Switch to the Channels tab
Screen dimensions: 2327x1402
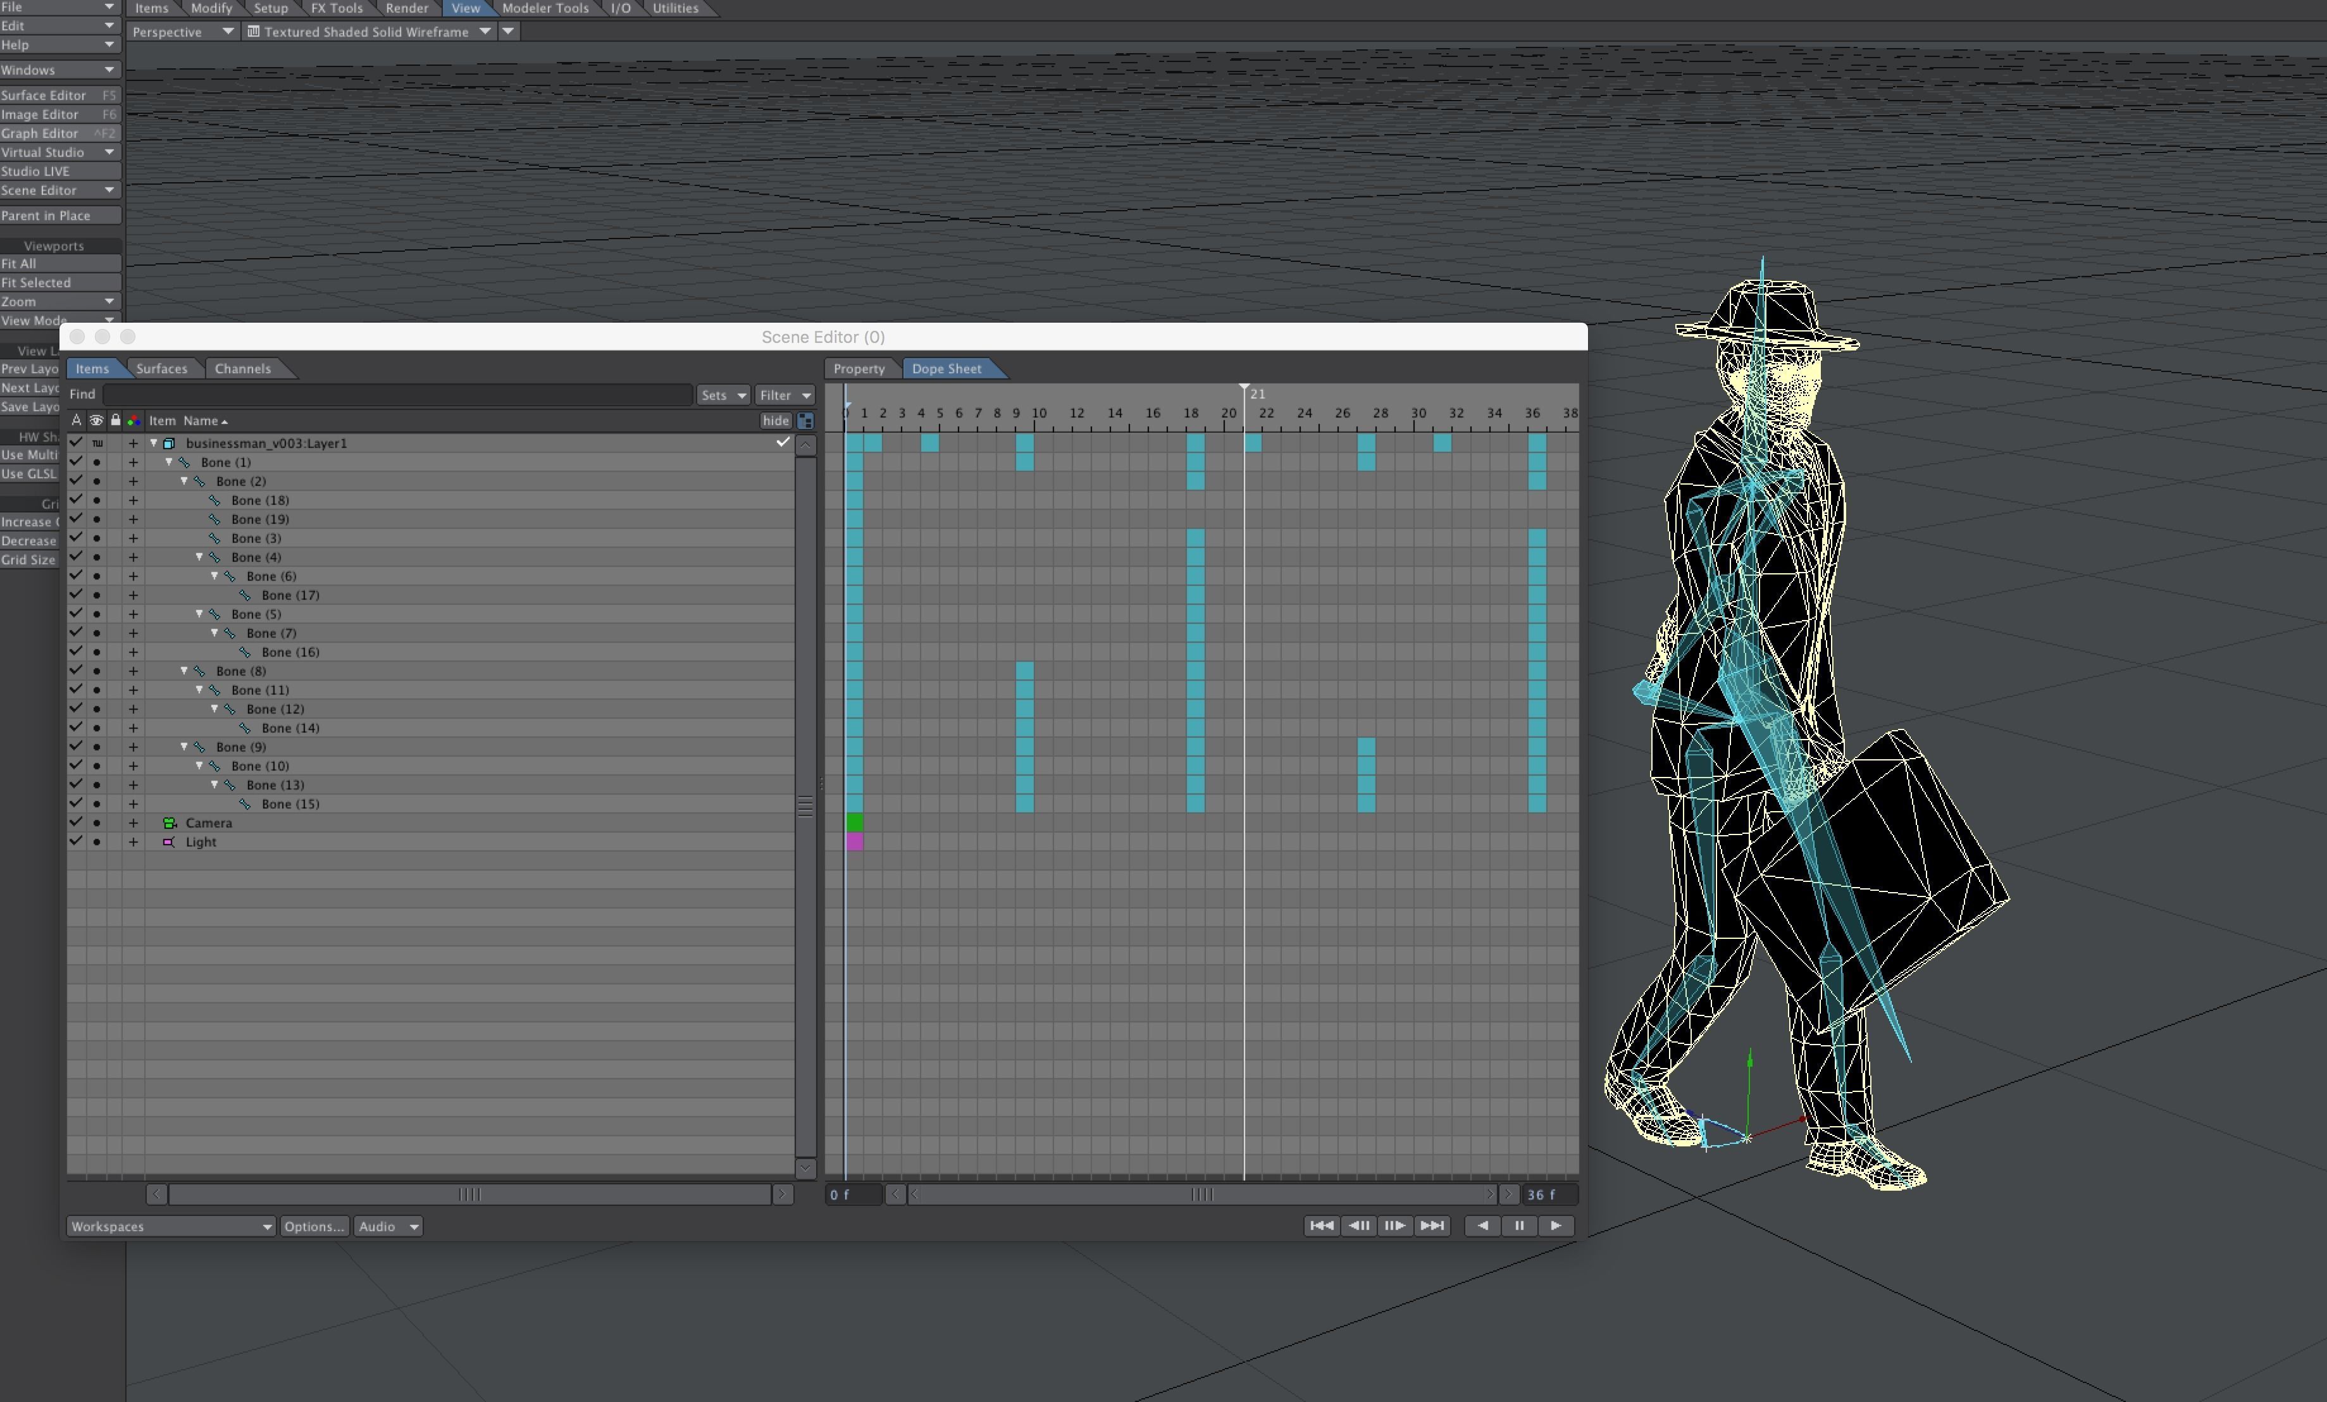(243, 368)
